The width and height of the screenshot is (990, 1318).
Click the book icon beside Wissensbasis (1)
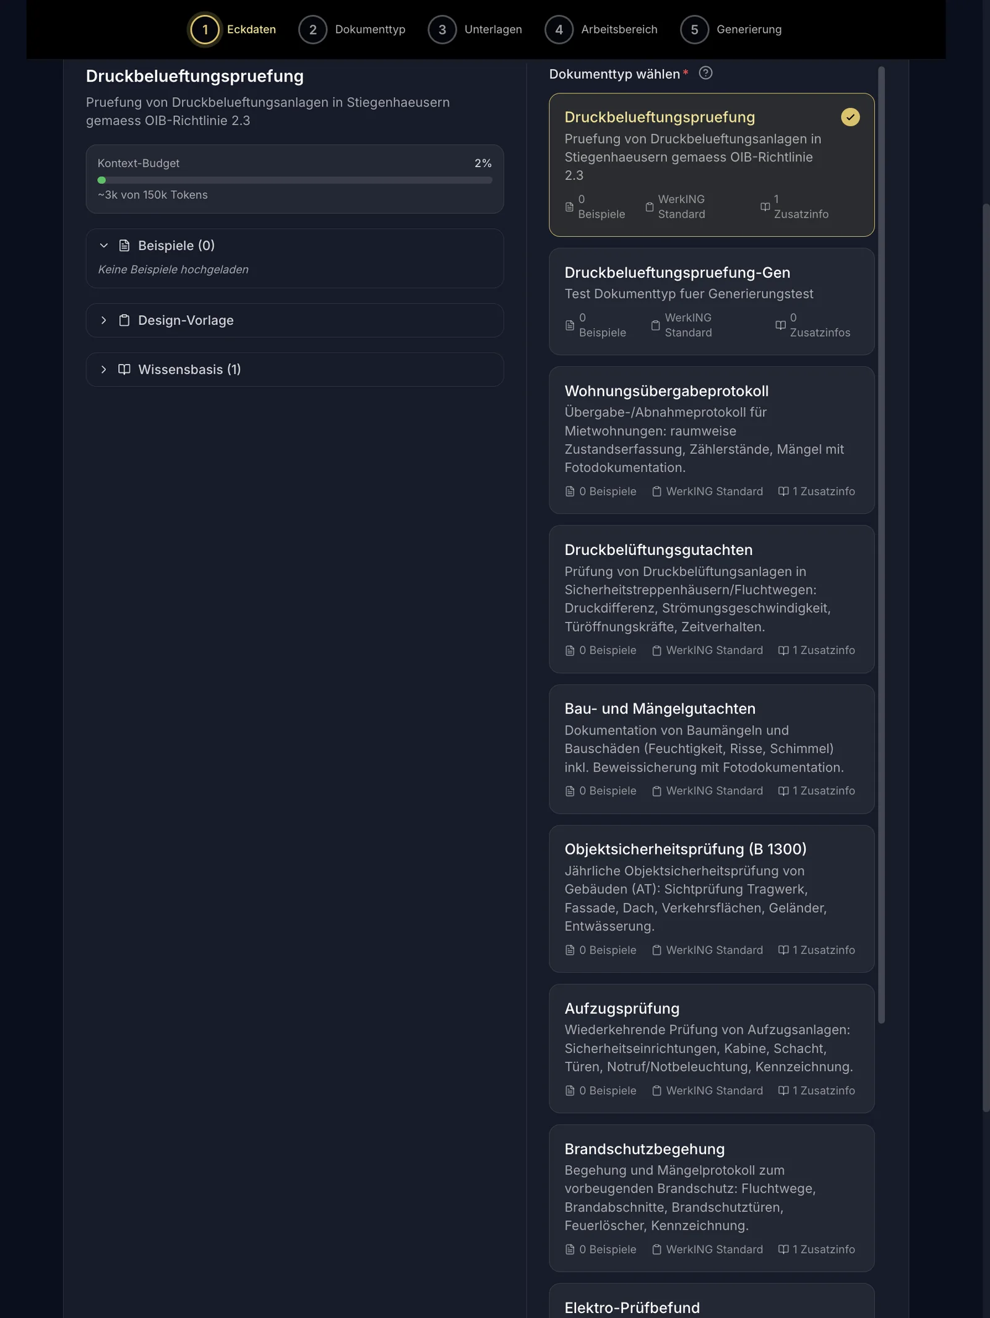click(124, 369)
